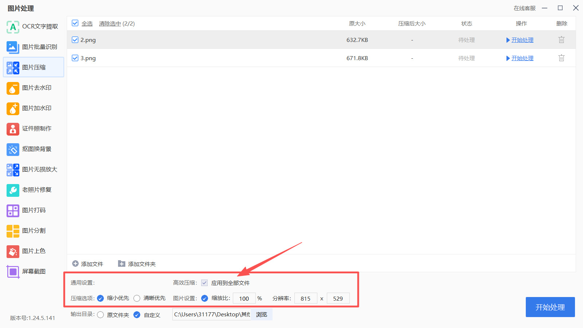The height and width of the screenshot is (328, 583).
Task: Open the 图片打码 tool icon
Action: pyautogui.click(x=13, y=210)
